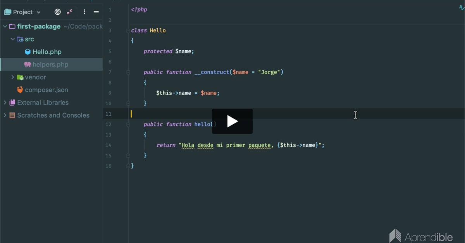Viewport: 465px width, 243px height.
Task: Click the Scratches and Consoles icon
Action: [x=12, y=115]
